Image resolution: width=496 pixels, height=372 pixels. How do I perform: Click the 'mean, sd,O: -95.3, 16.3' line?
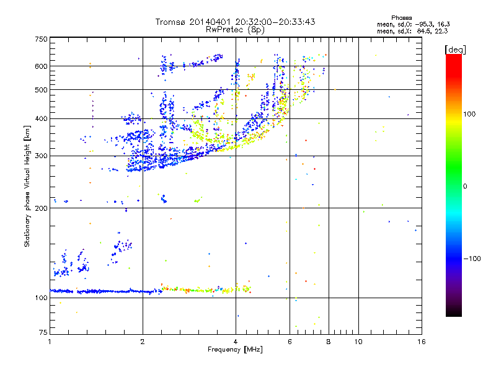pyautogui.click(x=413, y=24)
